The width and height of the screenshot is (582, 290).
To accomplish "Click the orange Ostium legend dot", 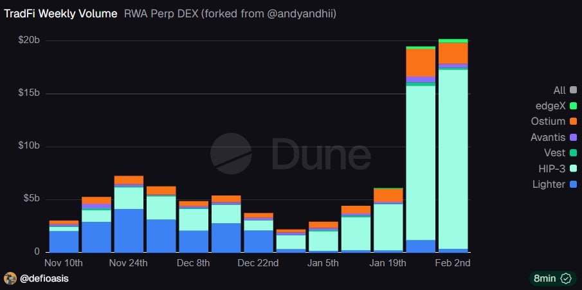I will coord(572,122).
